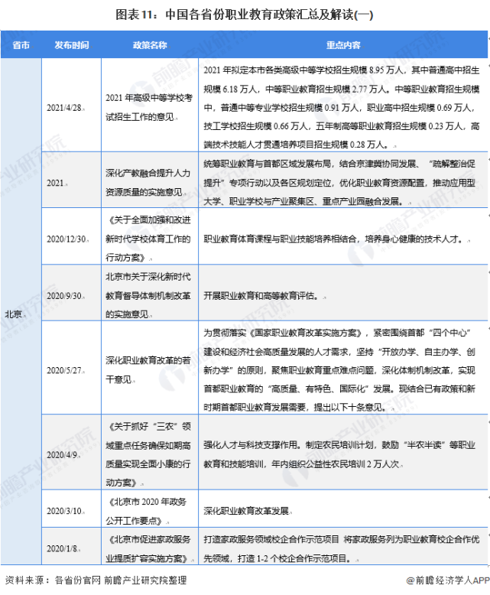Image resolution: width=490 pixels, height=595 pixels.
Task: Click the chart title 图表11：中国各省份职业教育政策汇总及解读(一)
Action: [245, 15]
